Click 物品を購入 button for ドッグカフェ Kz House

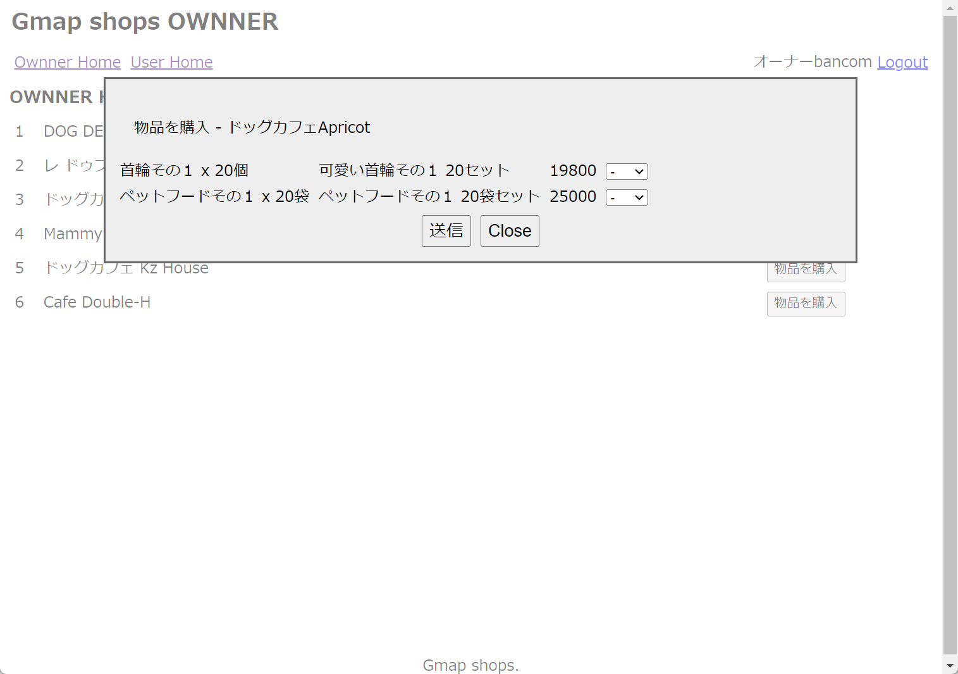(x=806, y=272)
